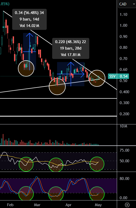The image size is (136, 208).
Task: Click the 0.00 stochastic axis label
Action: [123, 198]
